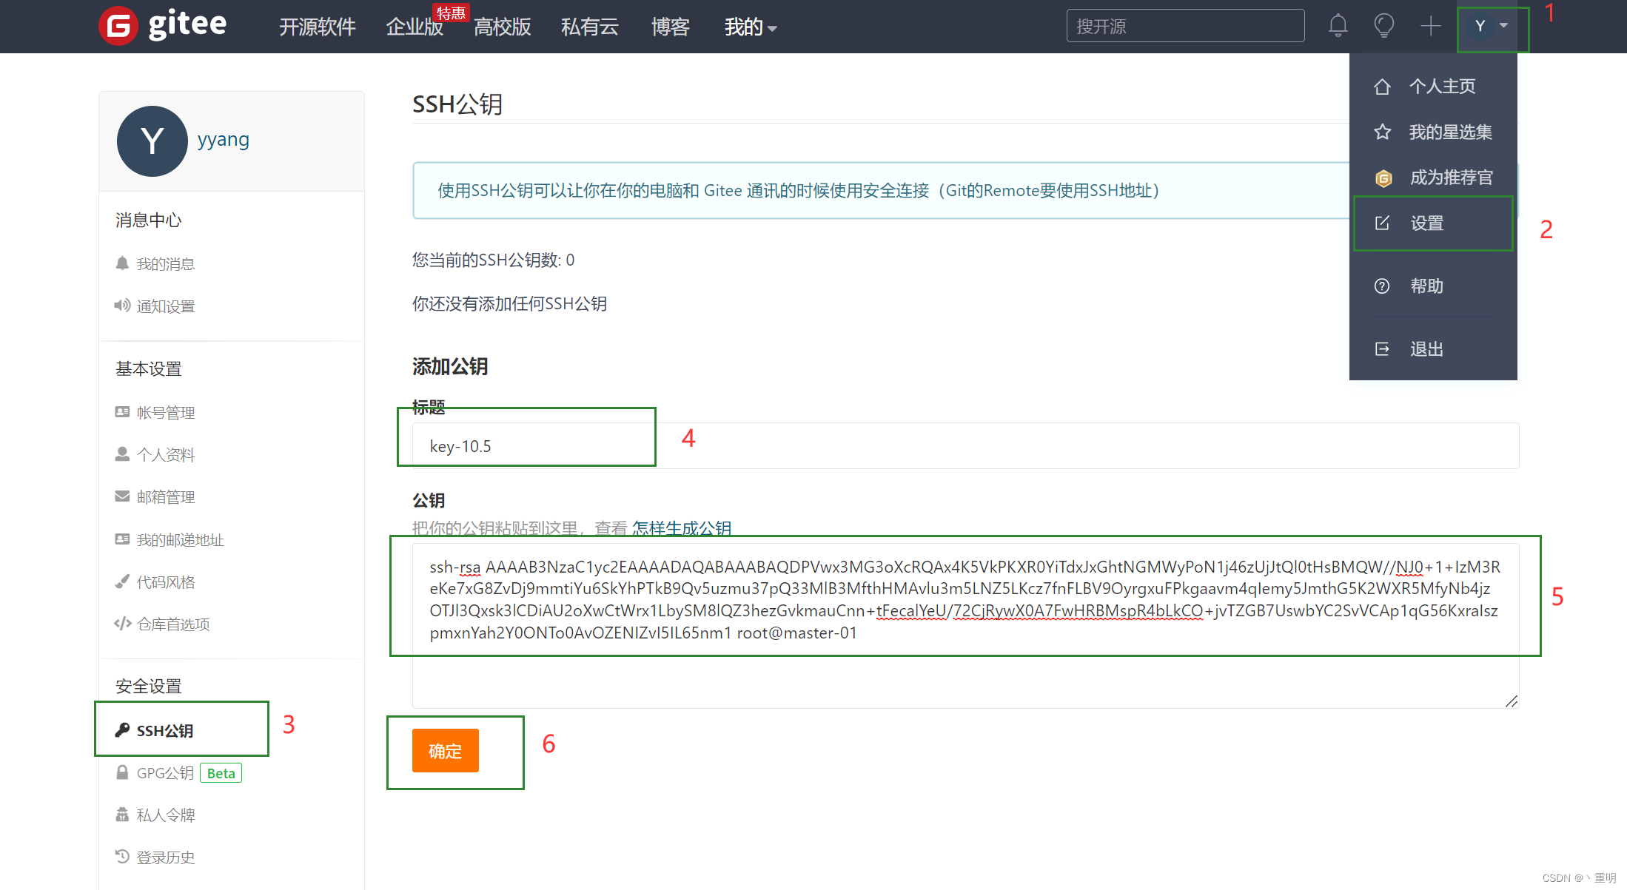Click the star icon beside 我的星选集
The width and height of the screenshot is (1627, 890).
click(1382, 132)
